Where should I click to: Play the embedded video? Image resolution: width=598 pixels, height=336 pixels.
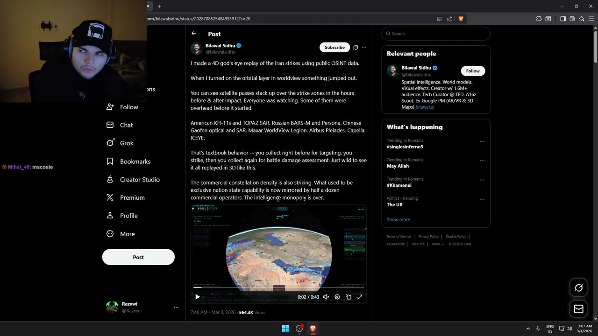[x=198, y=297]
